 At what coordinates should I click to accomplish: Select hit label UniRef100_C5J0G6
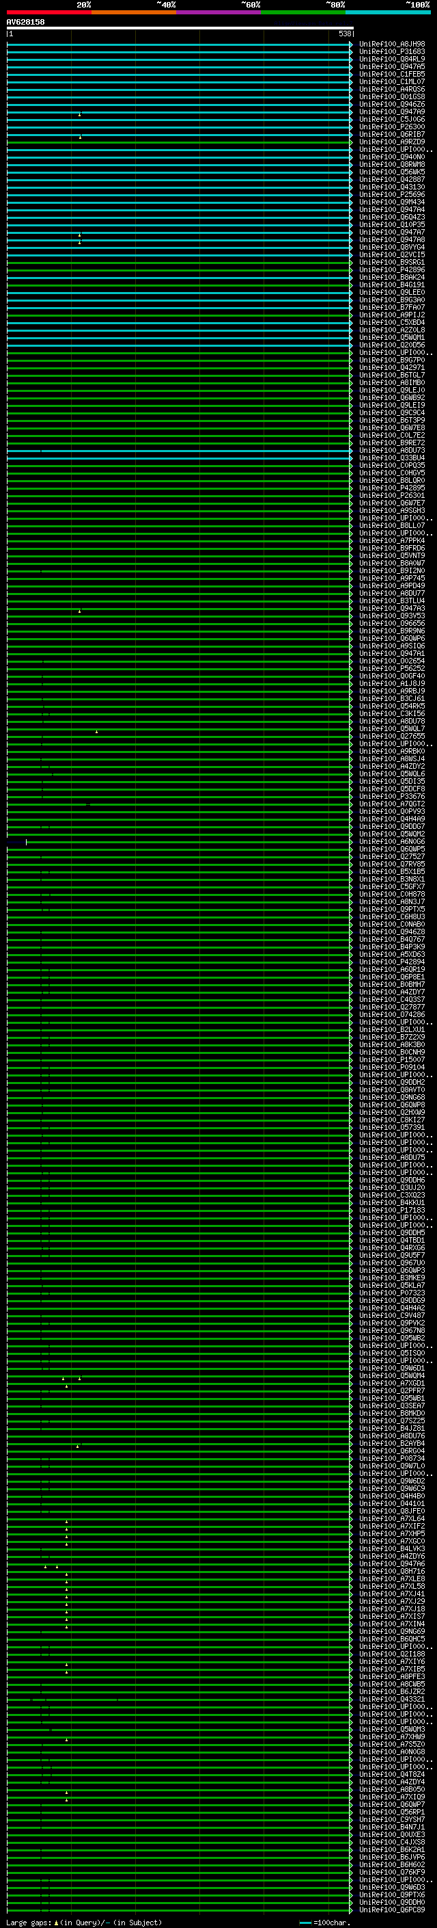click(x=392, y=119)
